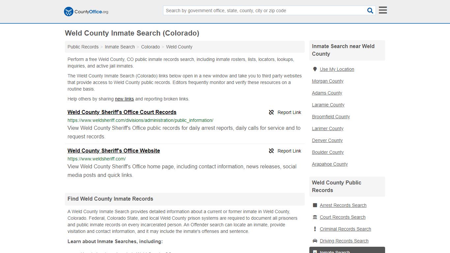Select the highlighted Inmate Search item

347,250
